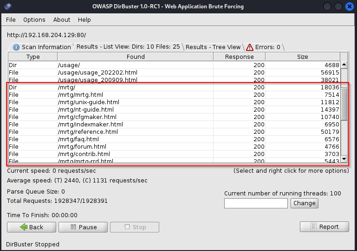This screenshot has height=251, width=357.
Task: Click the Average speed text
Action: [x=77, y=180]
